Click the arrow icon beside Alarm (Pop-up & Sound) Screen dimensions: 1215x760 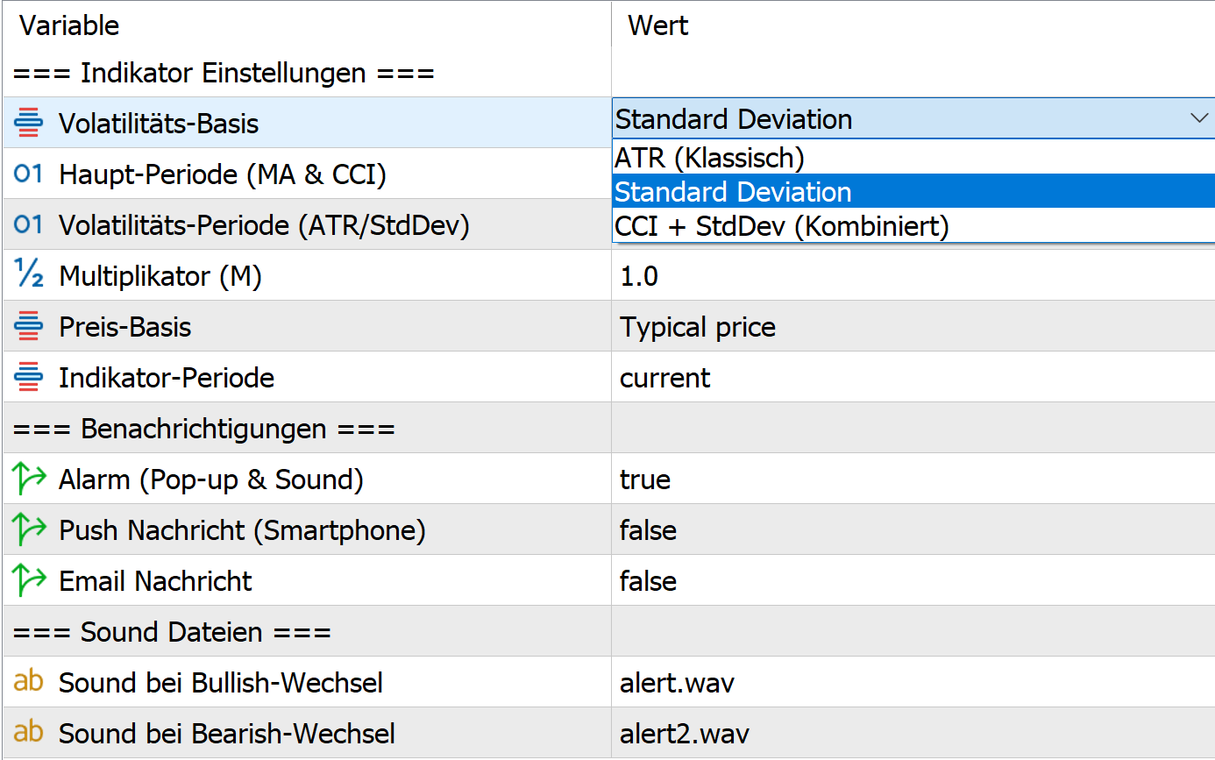29,479
